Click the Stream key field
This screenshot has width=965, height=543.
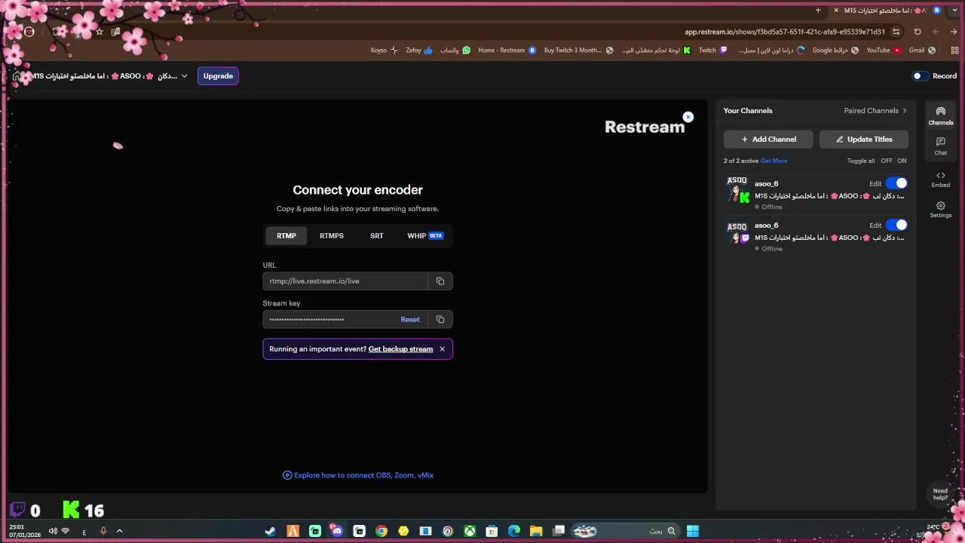click(x=330, y=320)
